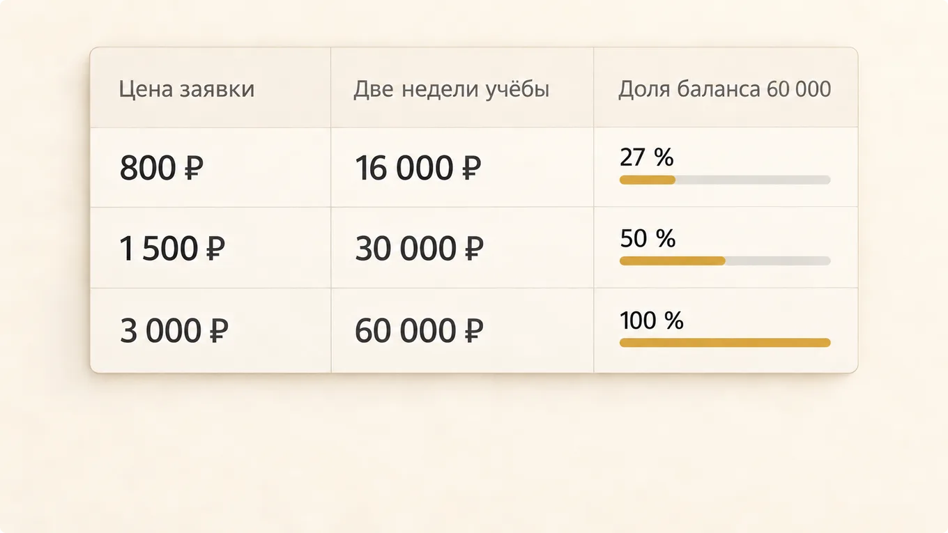948x533 pixels.
Task: Click the 'Две недели учёбы' column header
Action: click(x=452, y=89)
